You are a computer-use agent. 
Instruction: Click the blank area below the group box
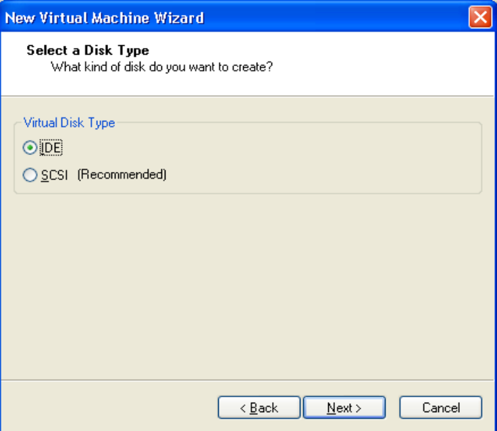[248, 283]
